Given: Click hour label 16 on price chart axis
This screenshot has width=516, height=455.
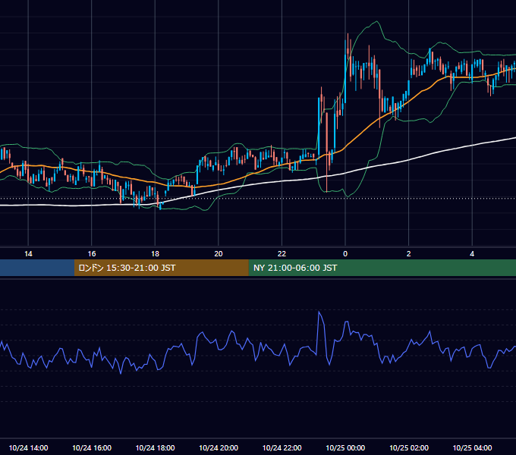Looking at the screenshot, I should pos(92,254).
